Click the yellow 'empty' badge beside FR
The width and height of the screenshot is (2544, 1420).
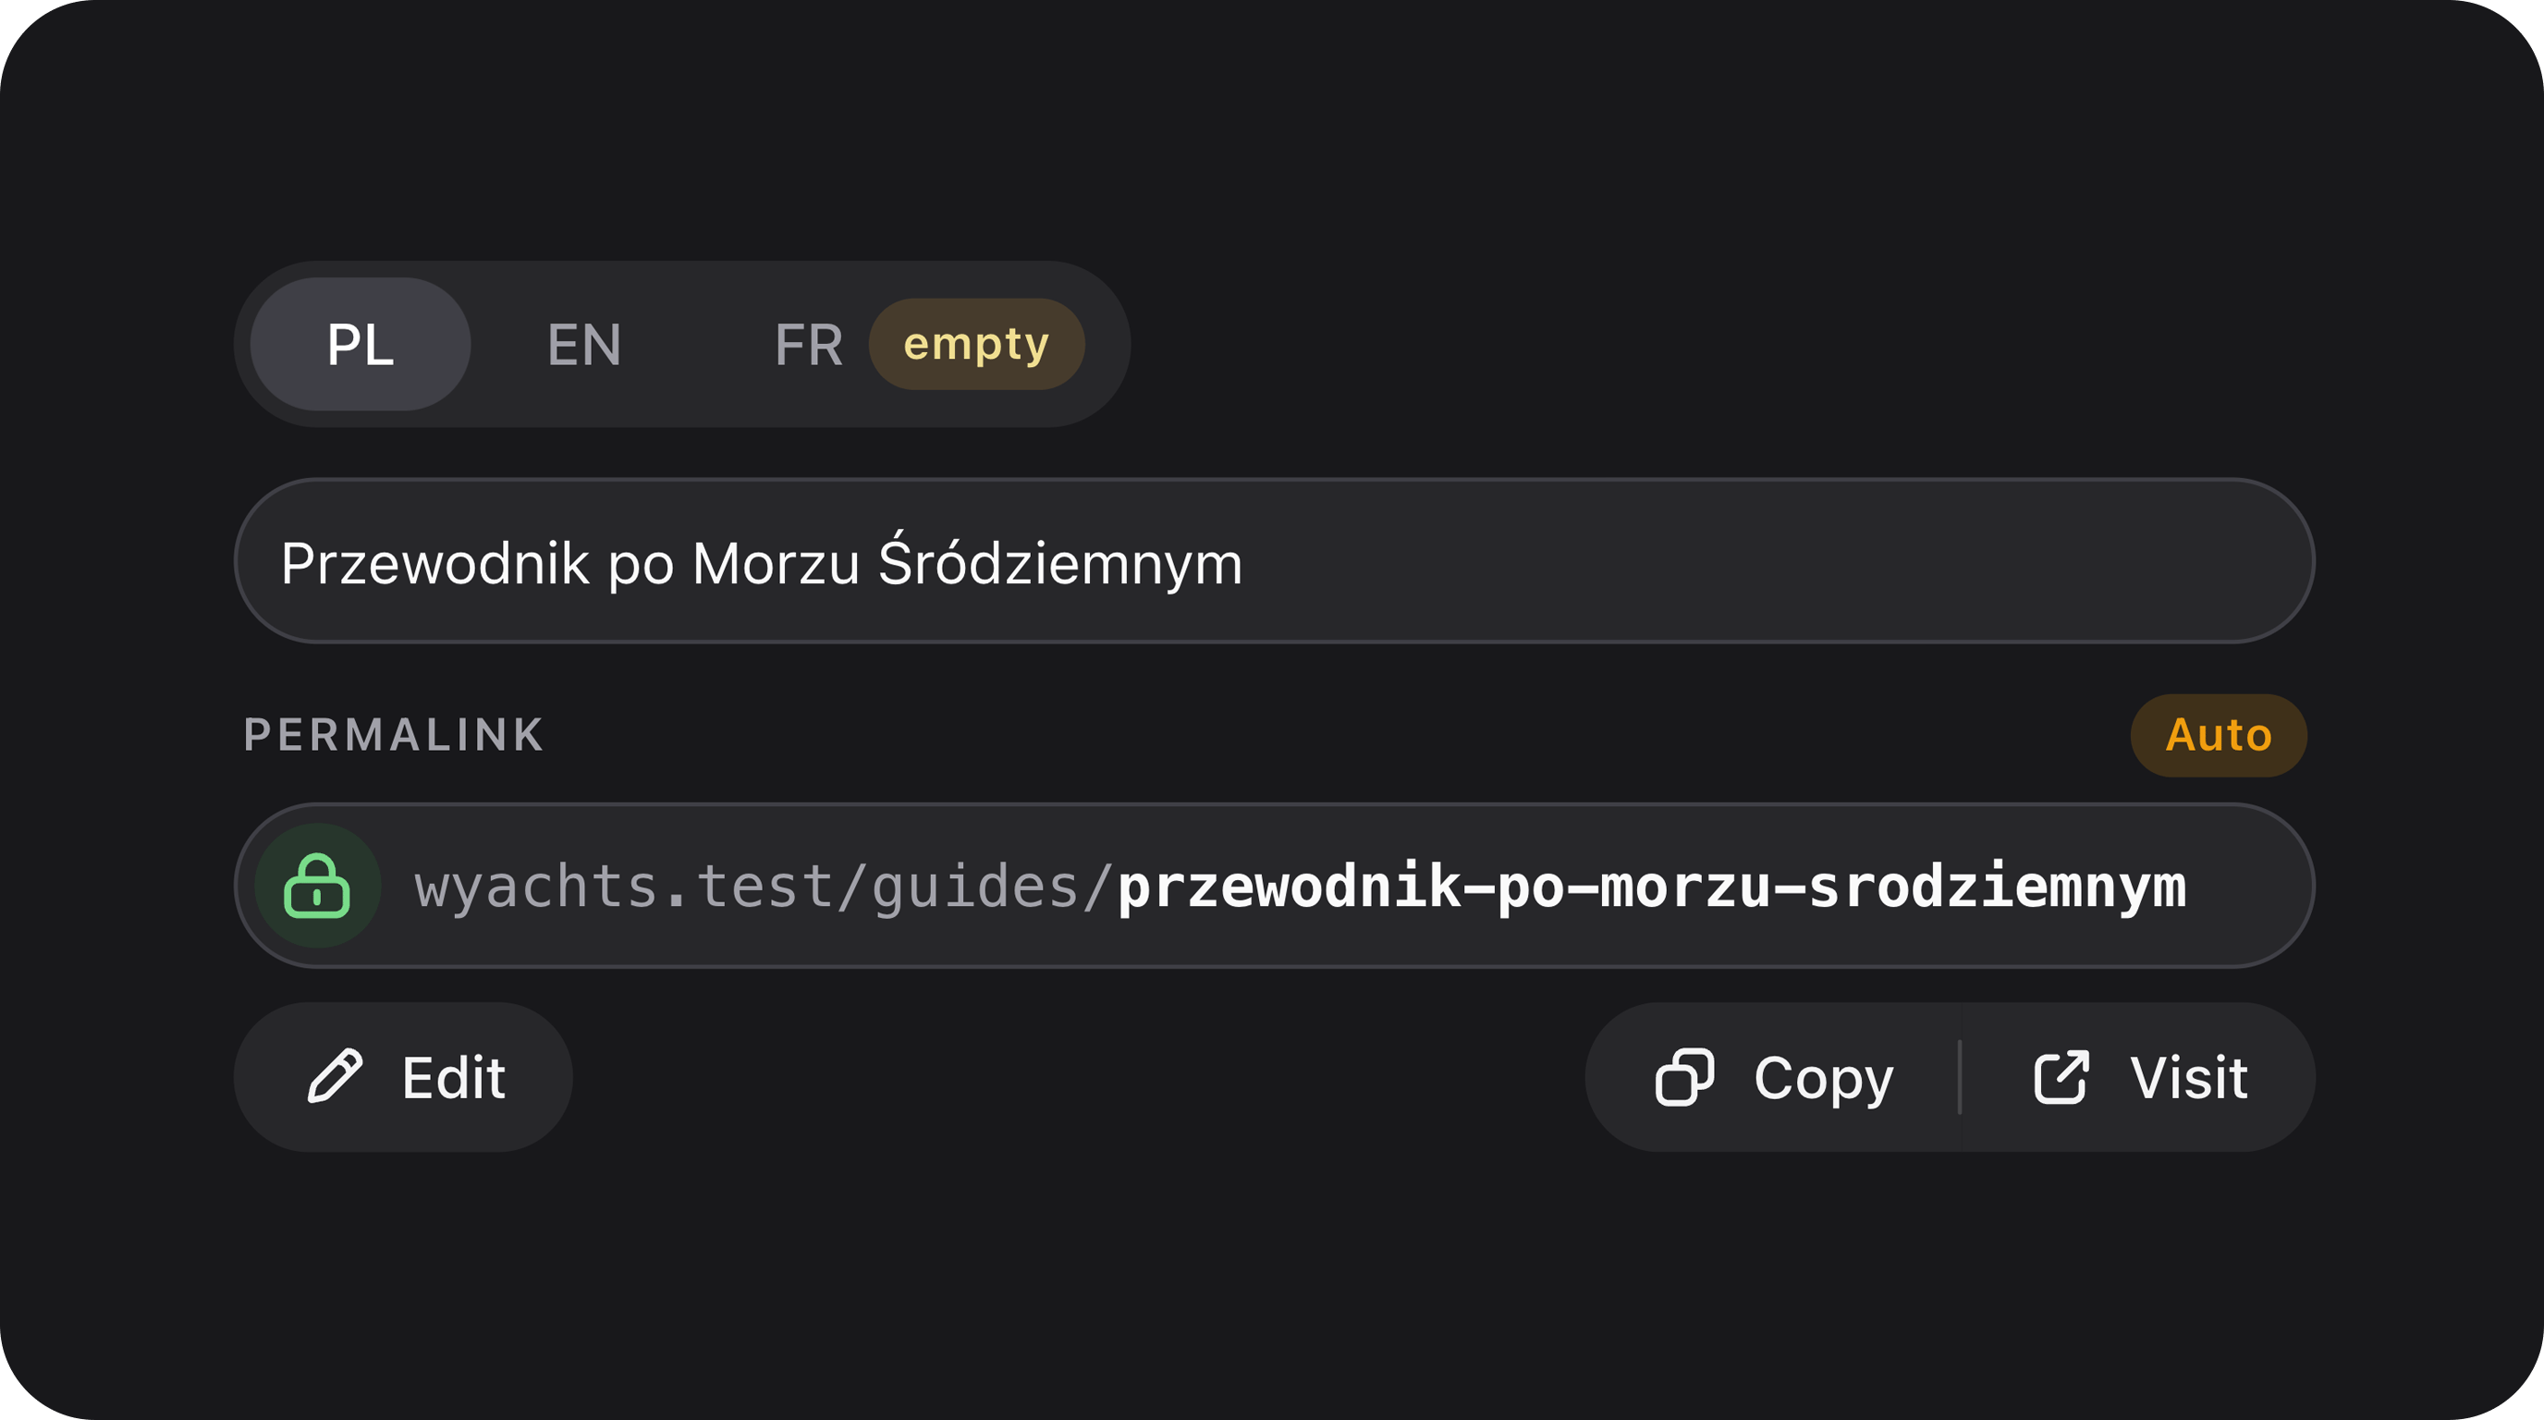(x=977, y=345)
